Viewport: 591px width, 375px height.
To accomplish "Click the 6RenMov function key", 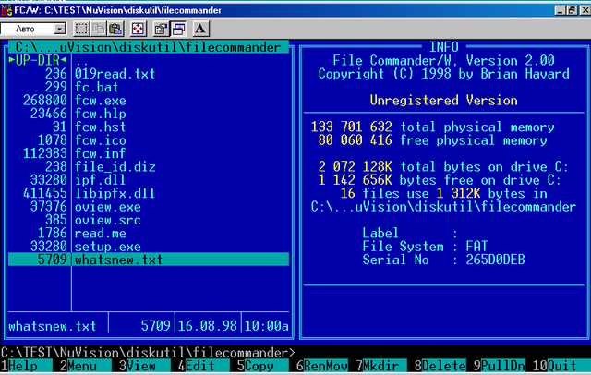I will (322, 366).
